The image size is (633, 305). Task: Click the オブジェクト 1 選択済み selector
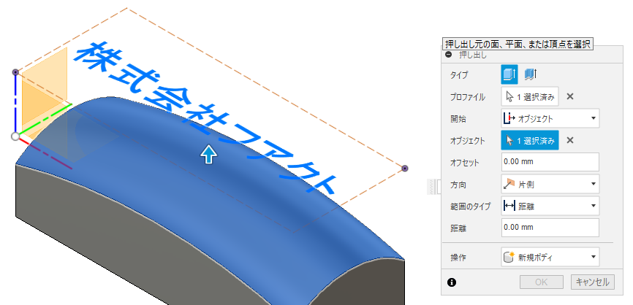[530, 140]
